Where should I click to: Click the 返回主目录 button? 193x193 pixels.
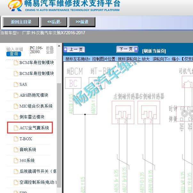coord(21,22)
